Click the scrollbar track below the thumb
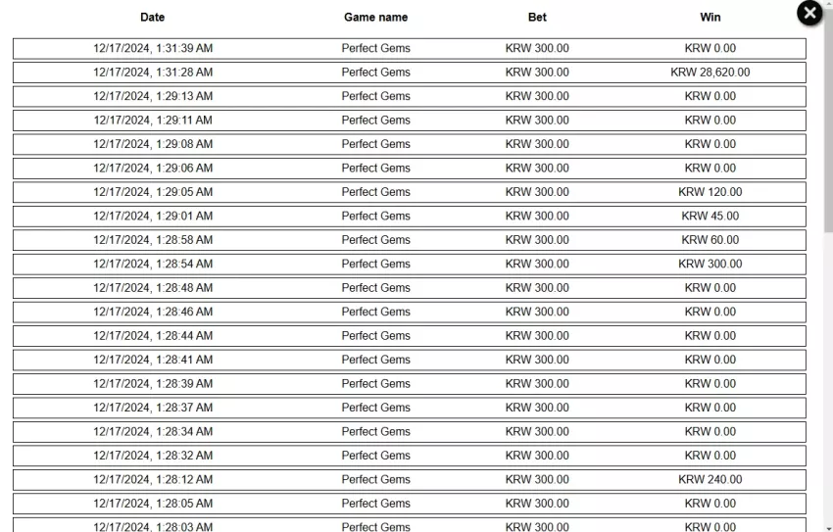Screen dimensions: 833x532 [x=828, y=382]
